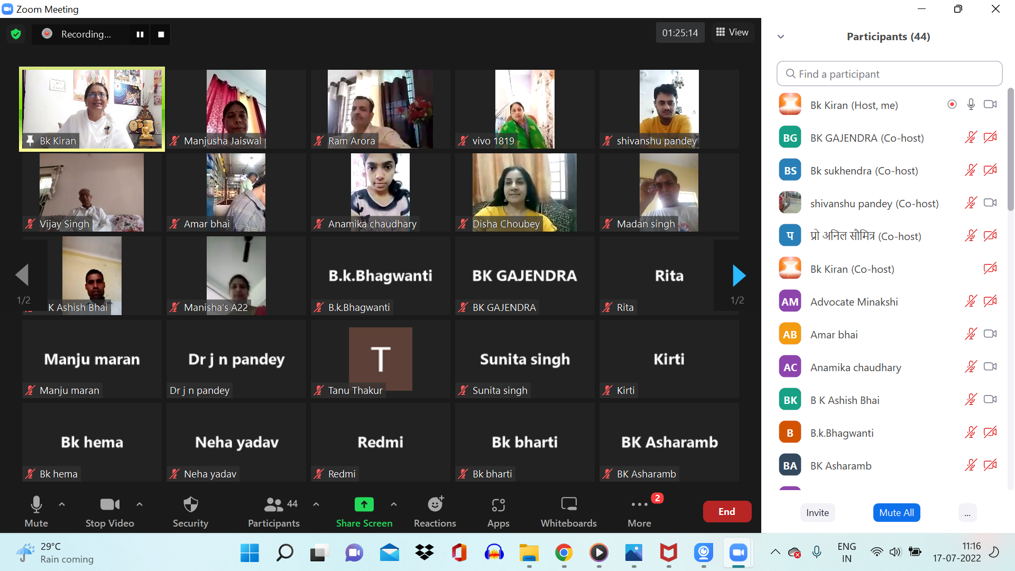Image resolution: width=1015 pixels, height=571 pixels.
Task: Click the Participants (44) panel title
Action: (x=888, y=36)
